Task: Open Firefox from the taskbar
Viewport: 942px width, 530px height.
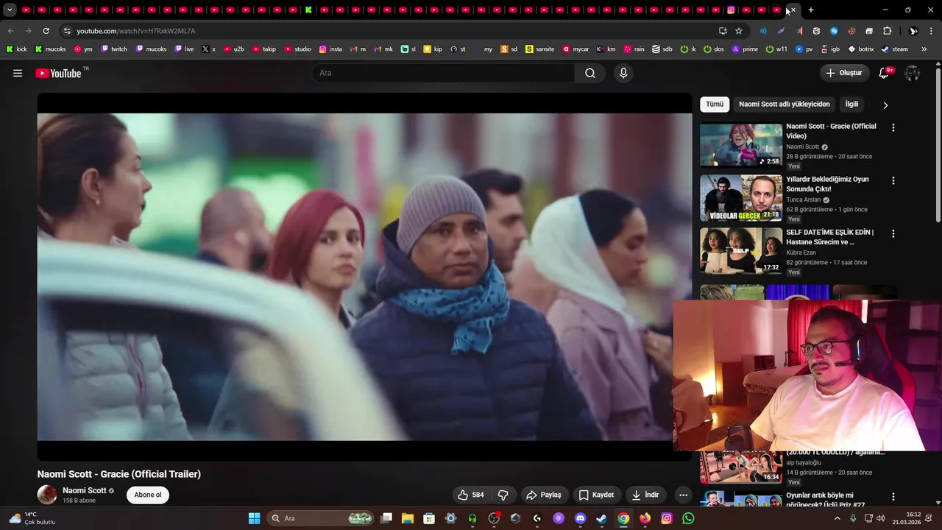Action: tap(645, 518)
